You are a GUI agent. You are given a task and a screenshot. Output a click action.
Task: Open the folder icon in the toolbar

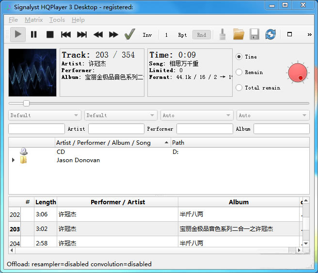[238, 34]
